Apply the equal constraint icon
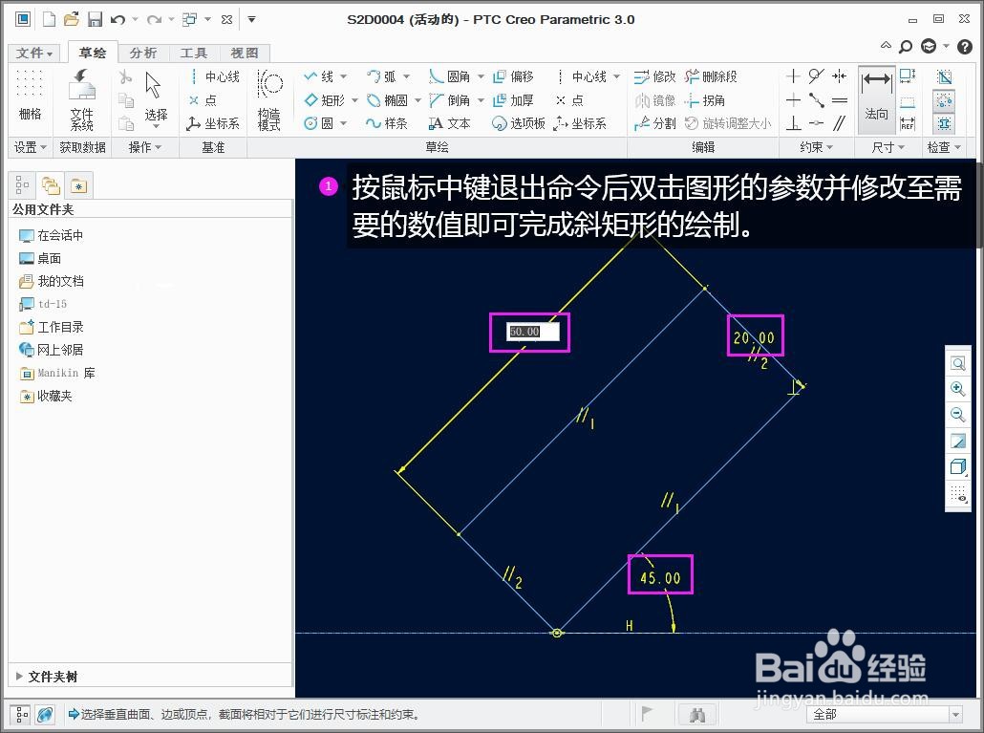The width and height of the screenshot is (984, 733). [x=839, y=100]
